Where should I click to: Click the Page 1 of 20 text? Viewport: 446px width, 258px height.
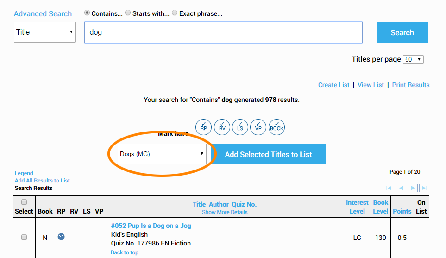(405, 172)
